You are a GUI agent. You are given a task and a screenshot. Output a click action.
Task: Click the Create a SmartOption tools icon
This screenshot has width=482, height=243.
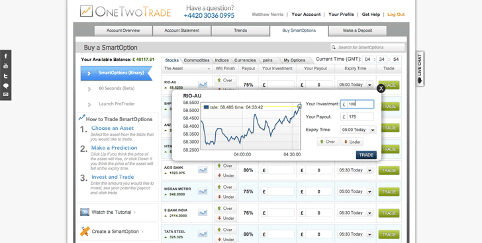click(85, 231)
